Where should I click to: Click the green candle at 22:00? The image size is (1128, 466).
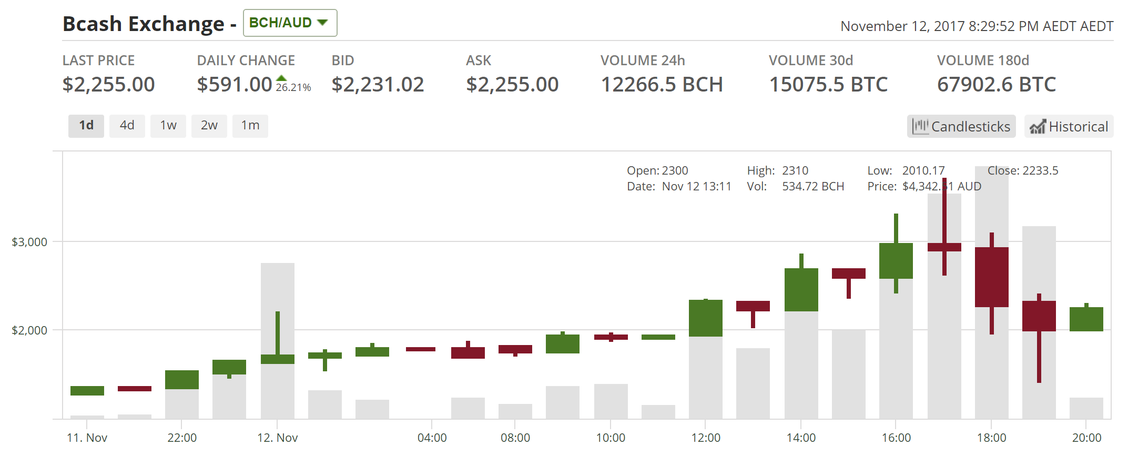pos(181,379)
